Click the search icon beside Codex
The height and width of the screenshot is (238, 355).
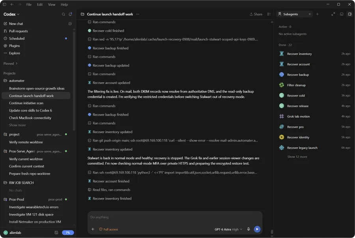pyautogui.click(x=64, y=14)
